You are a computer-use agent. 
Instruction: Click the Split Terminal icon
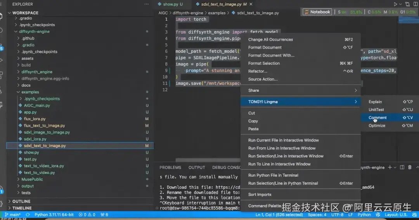pos(402,167)
